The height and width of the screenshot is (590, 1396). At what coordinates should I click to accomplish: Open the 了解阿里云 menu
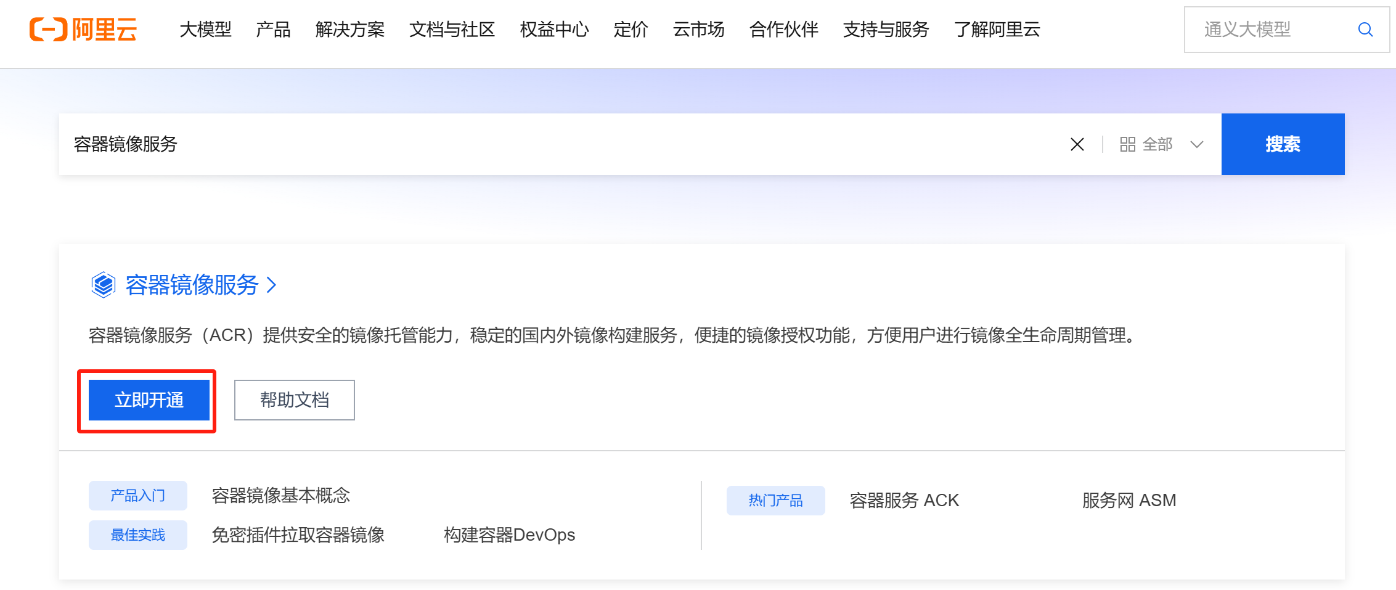click(x=997, y=30)
